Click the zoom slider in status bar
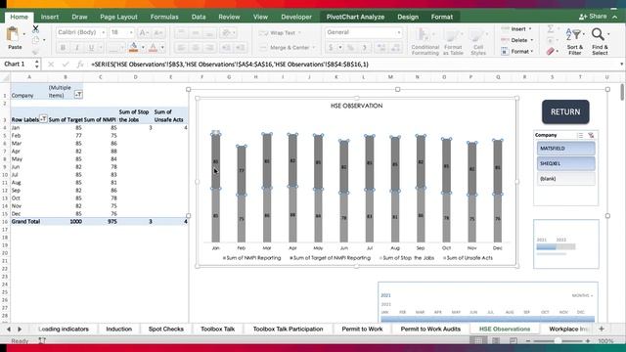The image size is (626, 352). click(x=558, y=341)
